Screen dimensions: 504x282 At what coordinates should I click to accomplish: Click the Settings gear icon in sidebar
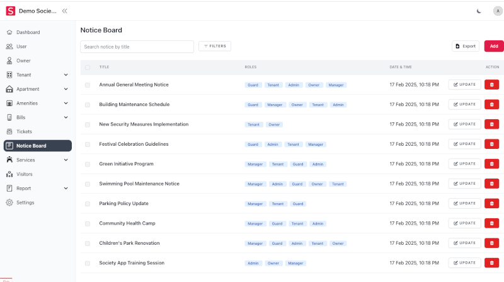coord(9,203)
